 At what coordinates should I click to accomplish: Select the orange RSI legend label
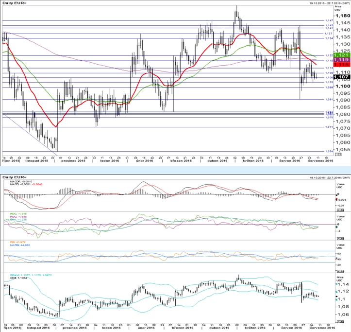tap(17, 242)
